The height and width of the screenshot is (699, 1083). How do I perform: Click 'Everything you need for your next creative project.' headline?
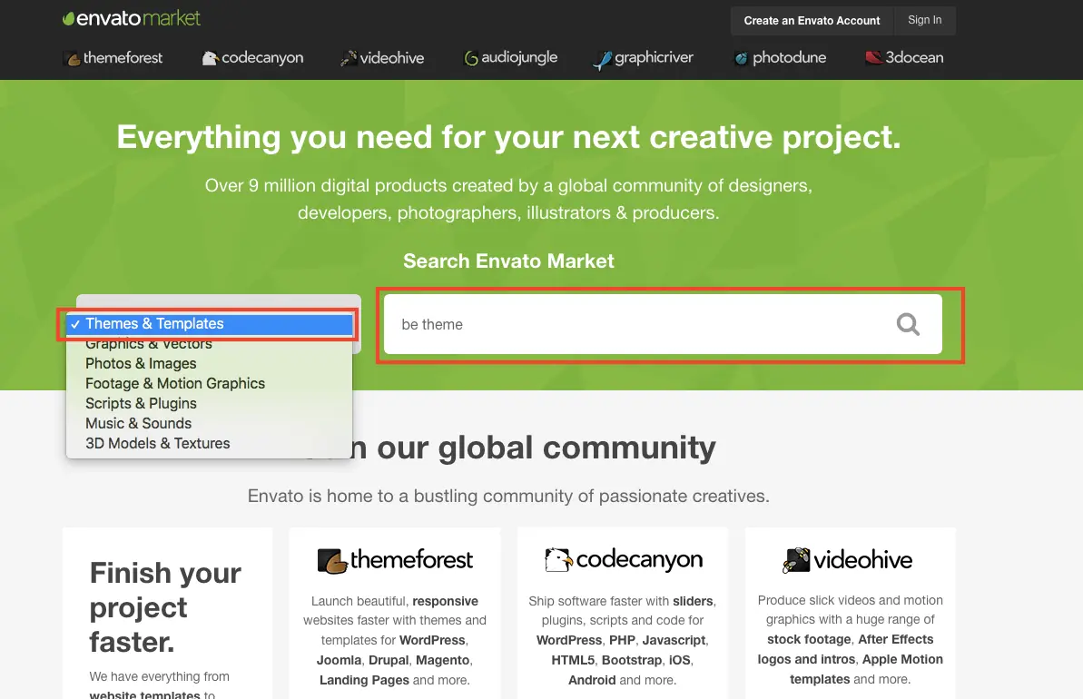pos(509,137)
